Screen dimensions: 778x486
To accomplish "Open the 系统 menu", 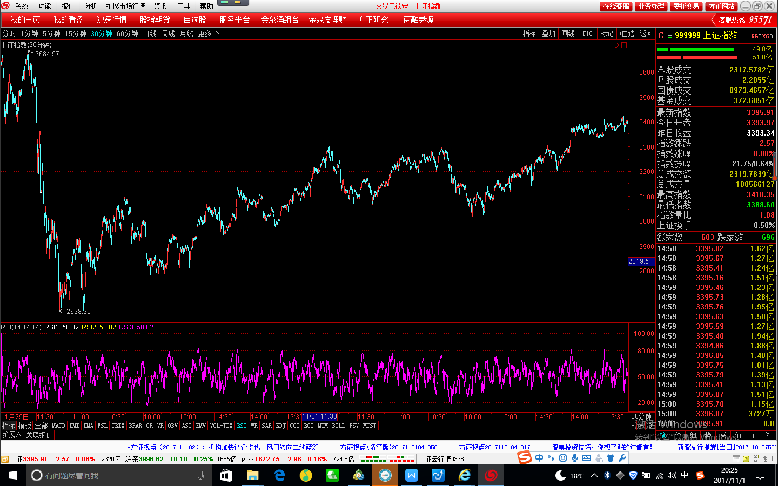I will pyautogui.click(x=22, y=6).
